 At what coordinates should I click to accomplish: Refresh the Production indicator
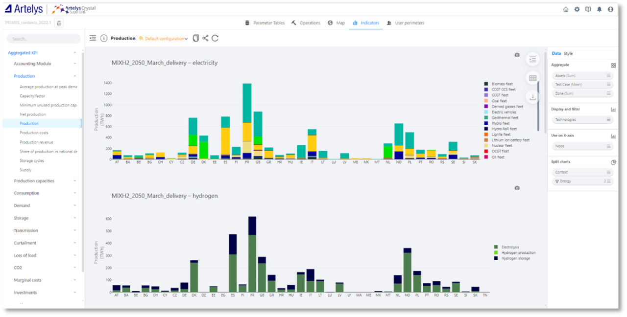(x=215, y=38)
